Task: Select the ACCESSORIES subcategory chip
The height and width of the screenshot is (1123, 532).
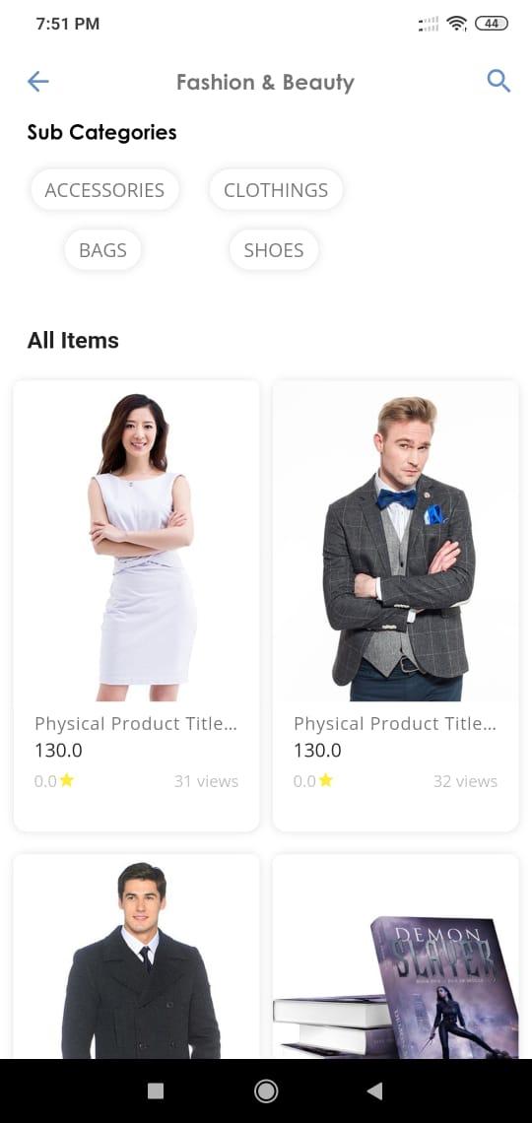Action: coord(104,190)
